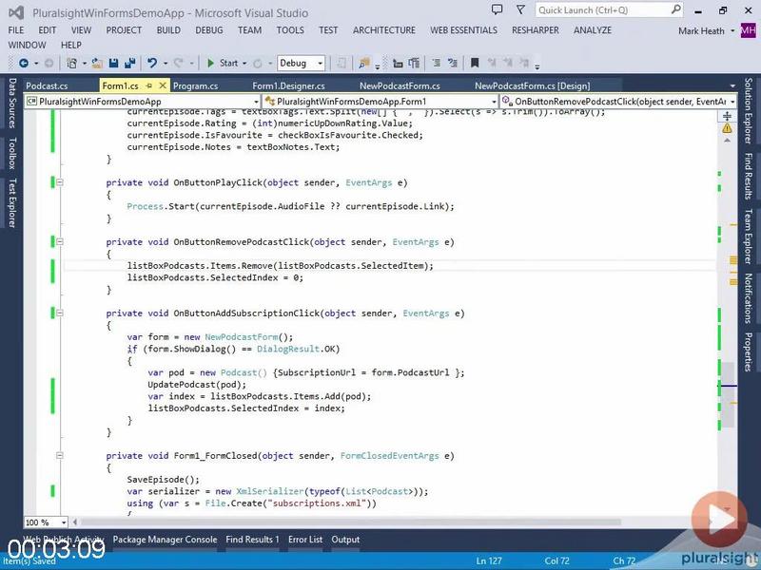The image size is (761, 570).
Task: Click the Navigate Forward arrow icon
Action: click(x=49, y=63)
